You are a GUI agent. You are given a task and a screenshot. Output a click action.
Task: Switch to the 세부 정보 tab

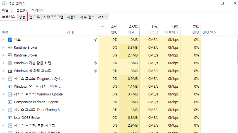click(x=87, y=17)
